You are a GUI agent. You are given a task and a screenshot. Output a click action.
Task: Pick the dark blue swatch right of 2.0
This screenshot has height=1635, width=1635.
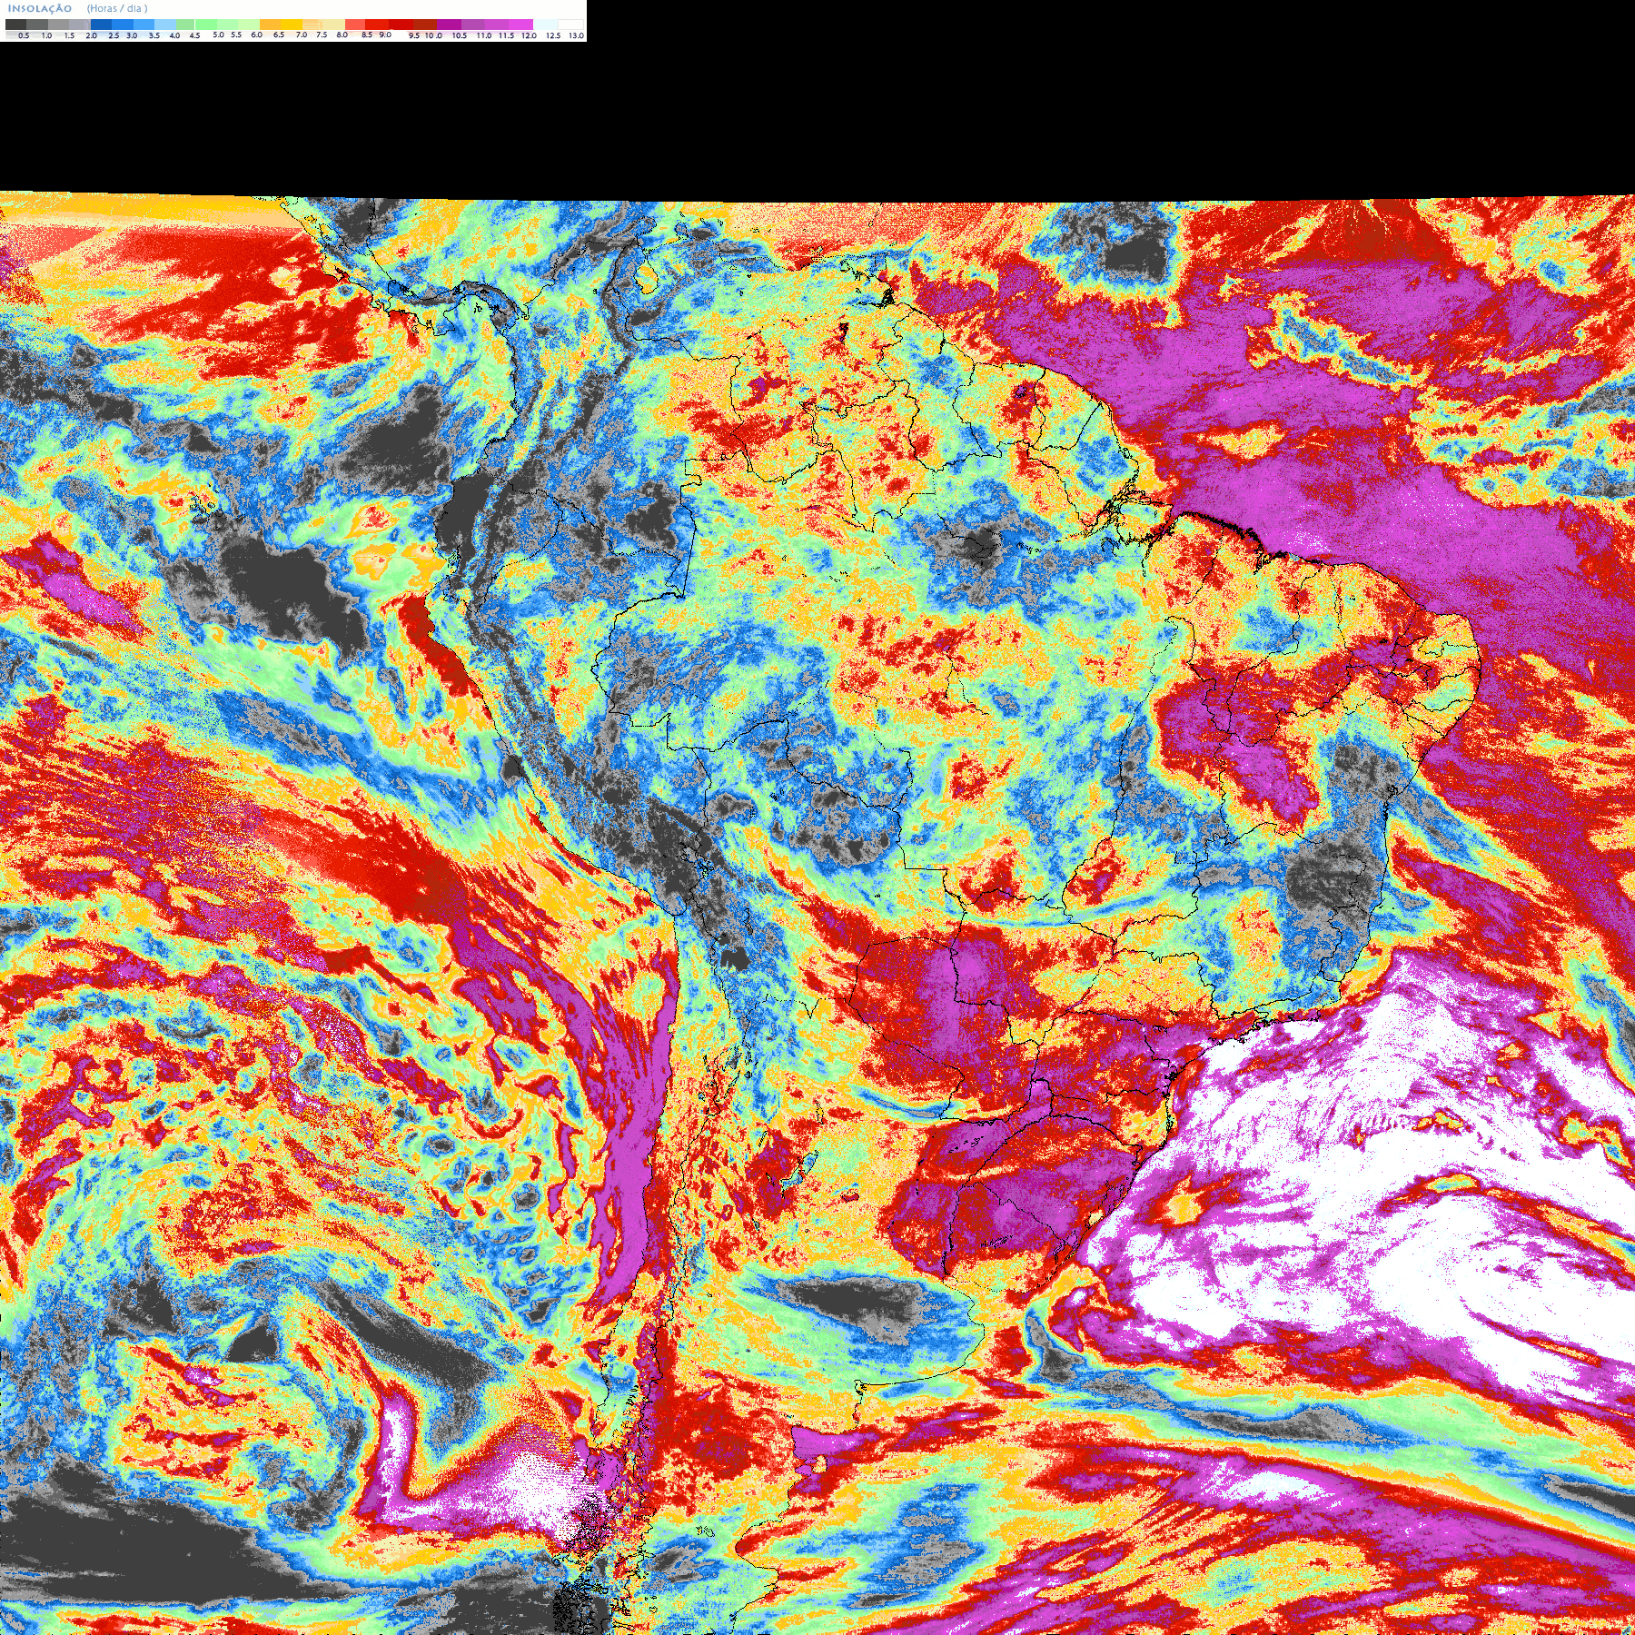(x=101, y=25)
